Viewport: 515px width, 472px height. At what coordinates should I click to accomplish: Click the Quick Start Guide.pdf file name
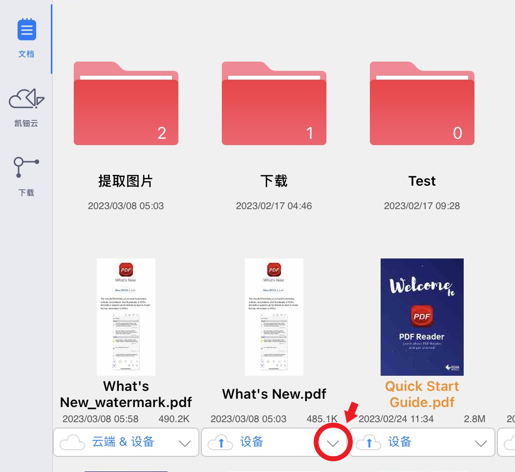point(422,394)
